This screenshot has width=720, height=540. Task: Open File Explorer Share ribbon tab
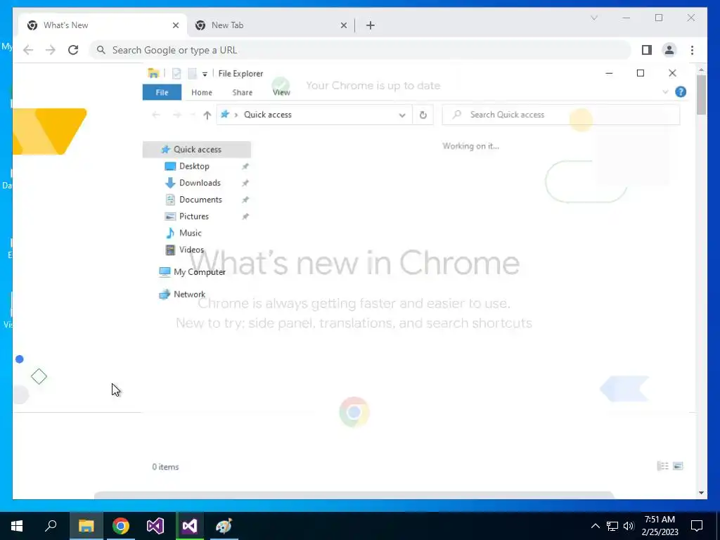[x=243, y=92]
